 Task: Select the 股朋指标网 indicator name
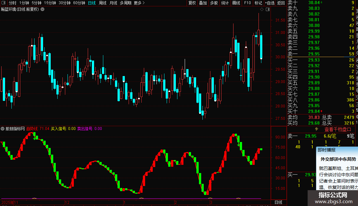[15, 129]
